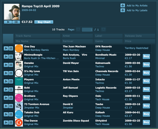The width and height of the screenshot is (158, 129).
Task: Sort by Release Date column header
Action: point(140,36)
